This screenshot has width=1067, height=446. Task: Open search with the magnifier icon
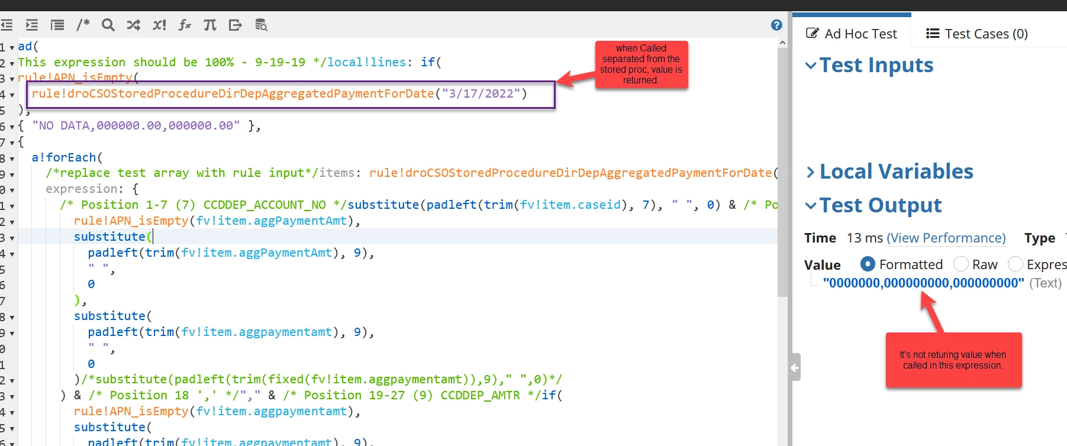[108, 25]
